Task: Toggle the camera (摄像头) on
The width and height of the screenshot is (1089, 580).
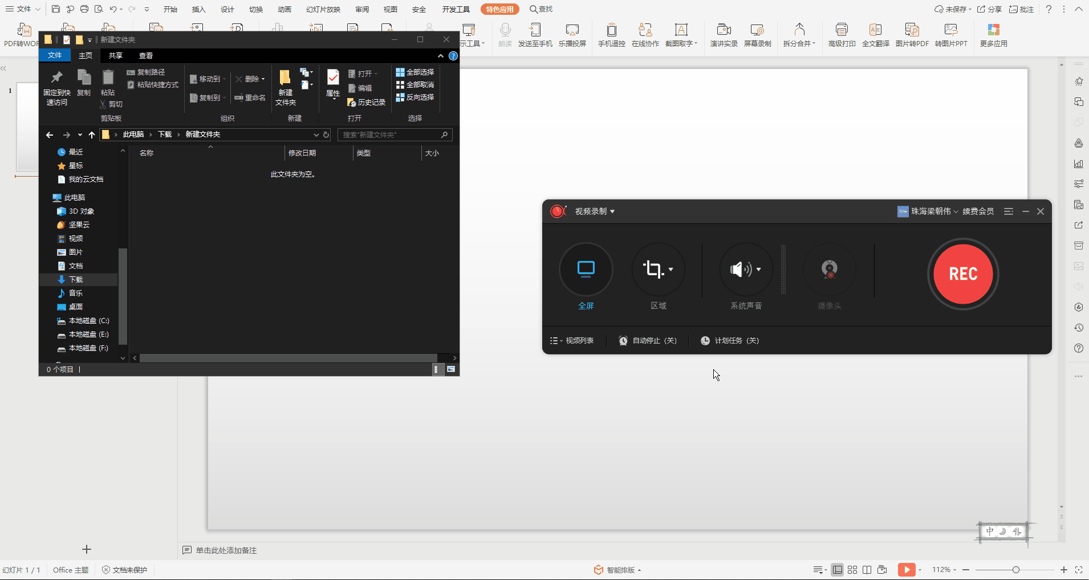Action: point(829,269)
